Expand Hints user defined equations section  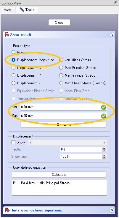112,210
